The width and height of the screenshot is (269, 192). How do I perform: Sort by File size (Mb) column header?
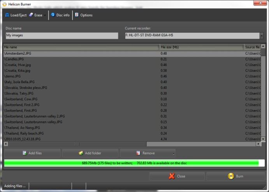tap(202, 47)
